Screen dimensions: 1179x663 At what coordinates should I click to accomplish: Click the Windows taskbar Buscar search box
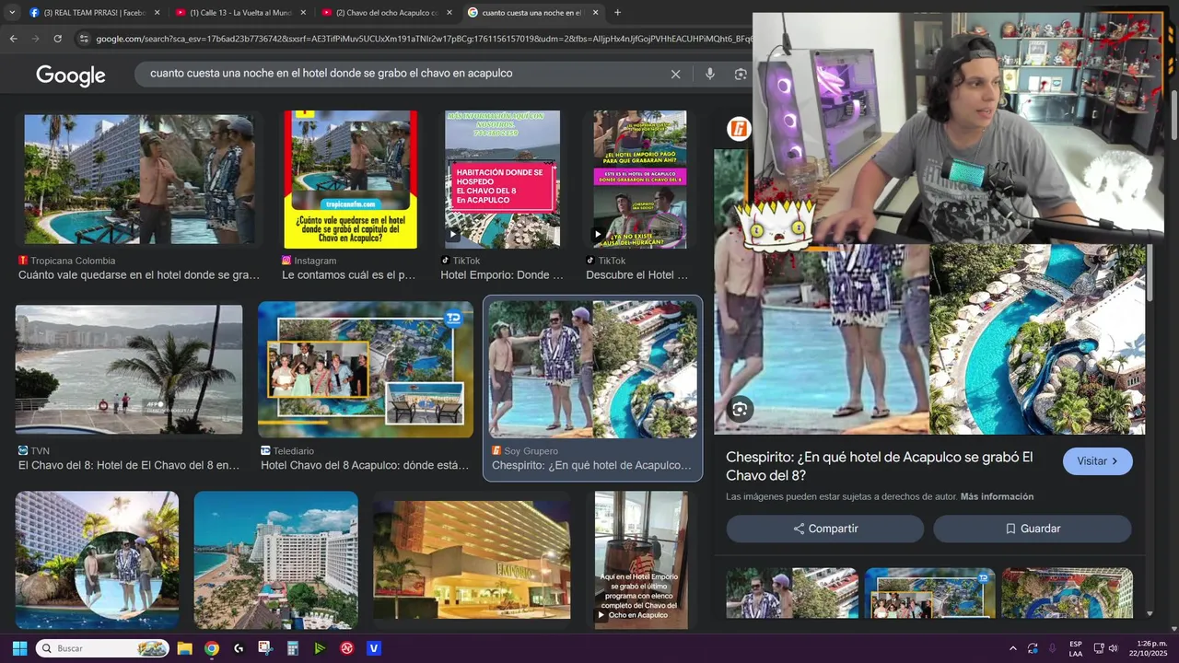[x=102, y=648]
